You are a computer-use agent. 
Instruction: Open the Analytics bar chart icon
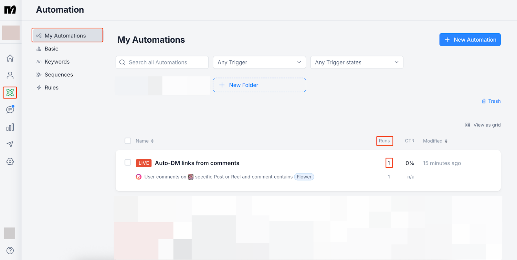click(x=10, y=127)
